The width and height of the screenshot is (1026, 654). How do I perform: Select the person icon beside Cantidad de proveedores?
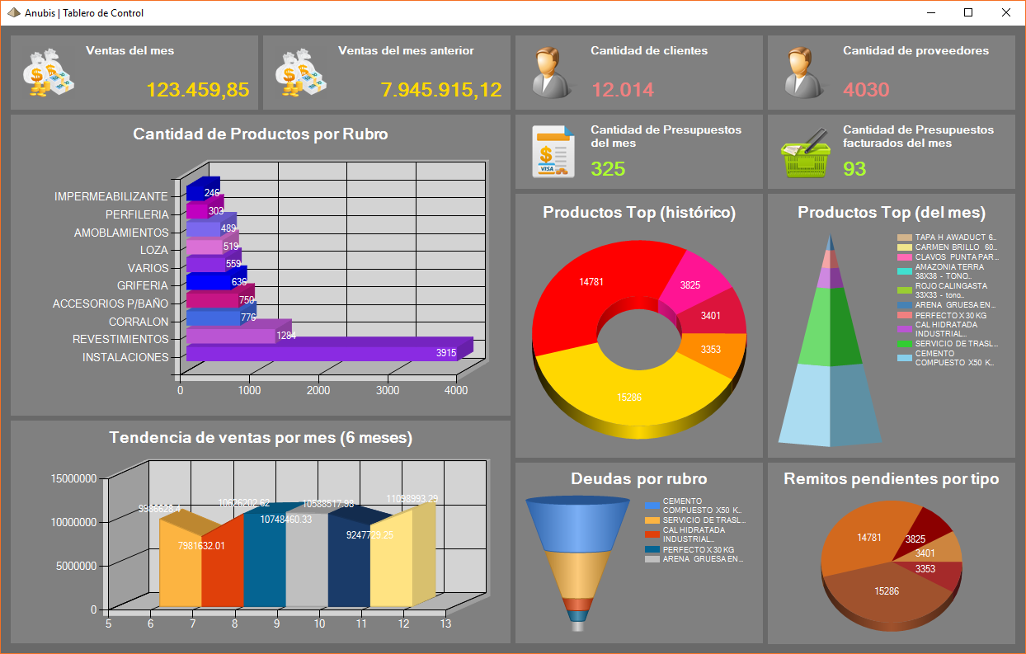point(804,73)
